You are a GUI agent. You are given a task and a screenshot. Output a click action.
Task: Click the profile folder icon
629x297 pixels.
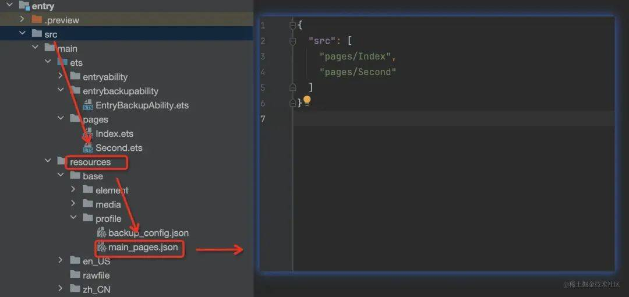tap(88, 218)
